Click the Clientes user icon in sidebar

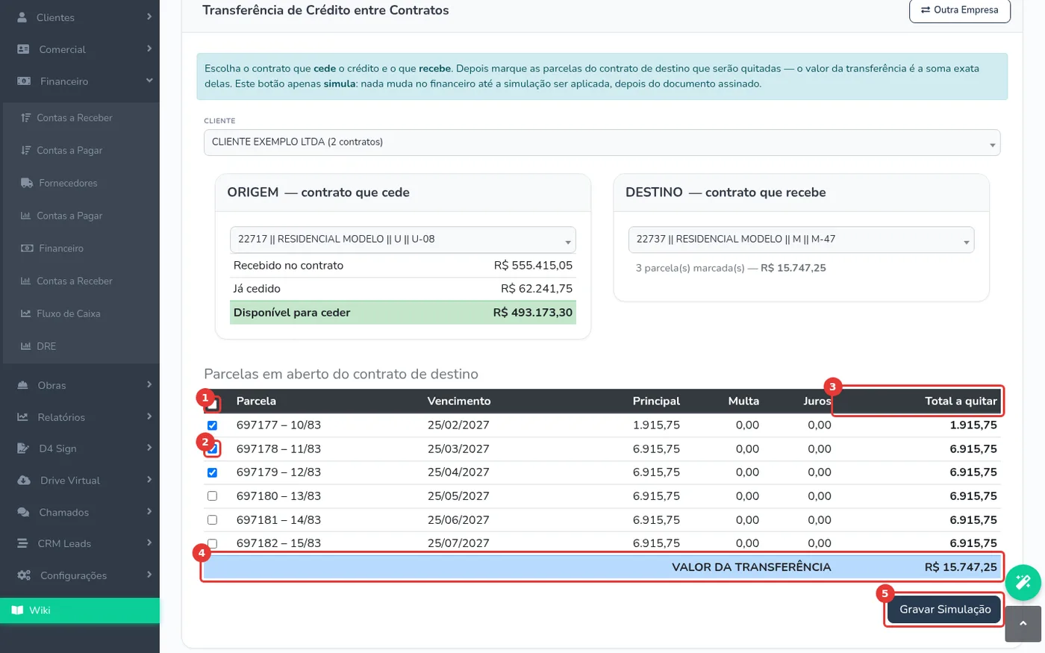pyautogui.click(x=22, y=17)
